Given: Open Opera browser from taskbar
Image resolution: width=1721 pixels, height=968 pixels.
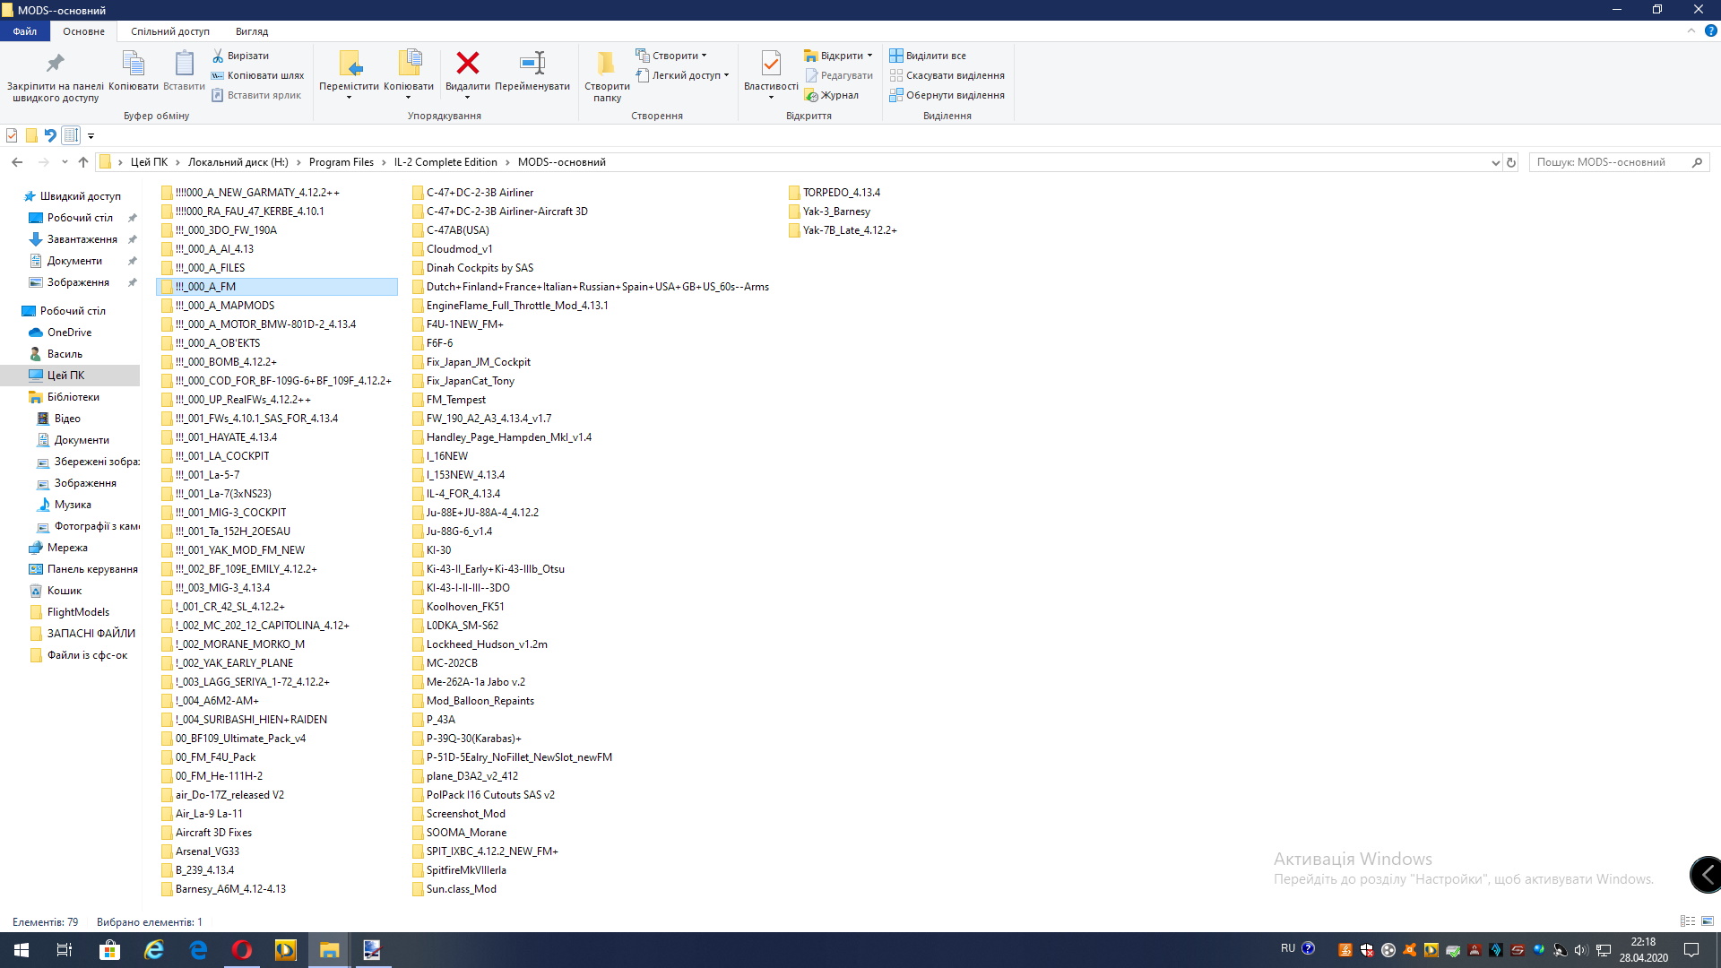Looking at the screenshot, I should click(x=242, y=949).
